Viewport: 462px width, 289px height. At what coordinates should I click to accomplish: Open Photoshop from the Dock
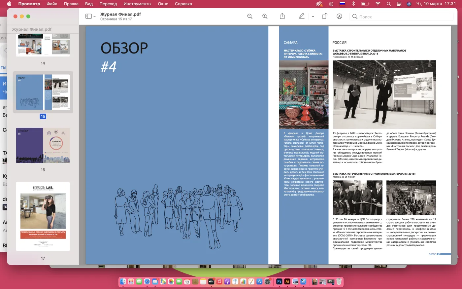(x=279, y=281)
